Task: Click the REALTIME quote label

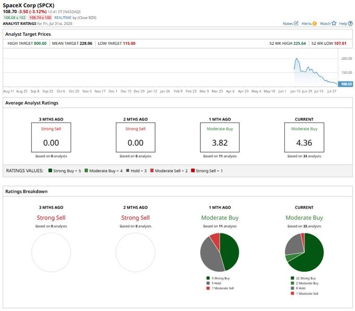Action: point(63,17)
